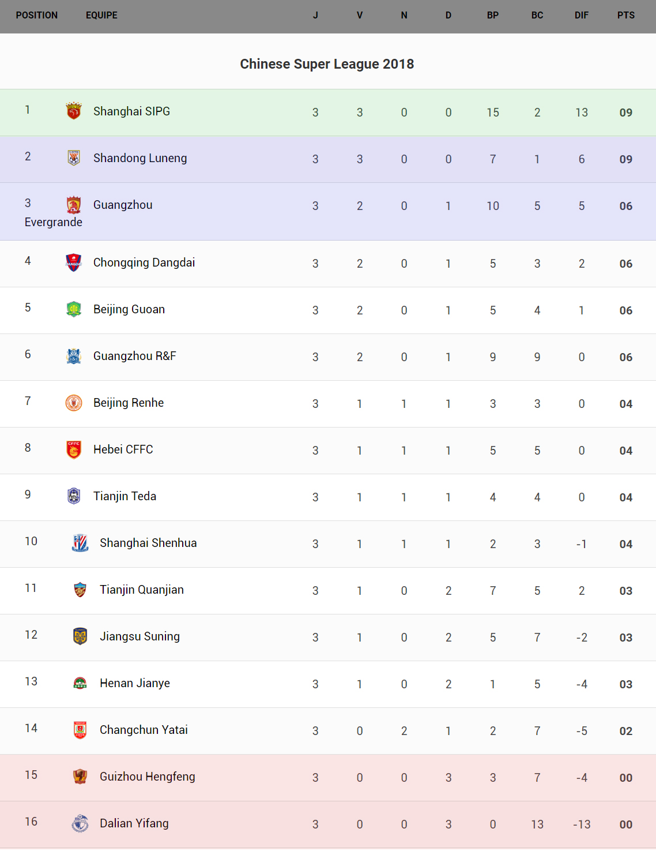Click the DIF column header

581,16
